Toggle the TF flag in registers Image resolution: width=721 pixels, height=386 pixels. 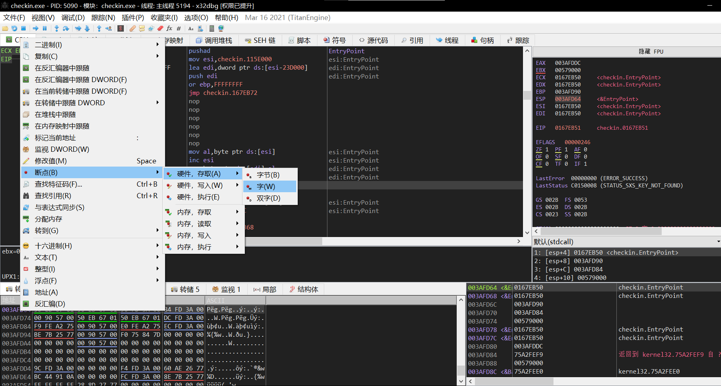coord(558,164)
